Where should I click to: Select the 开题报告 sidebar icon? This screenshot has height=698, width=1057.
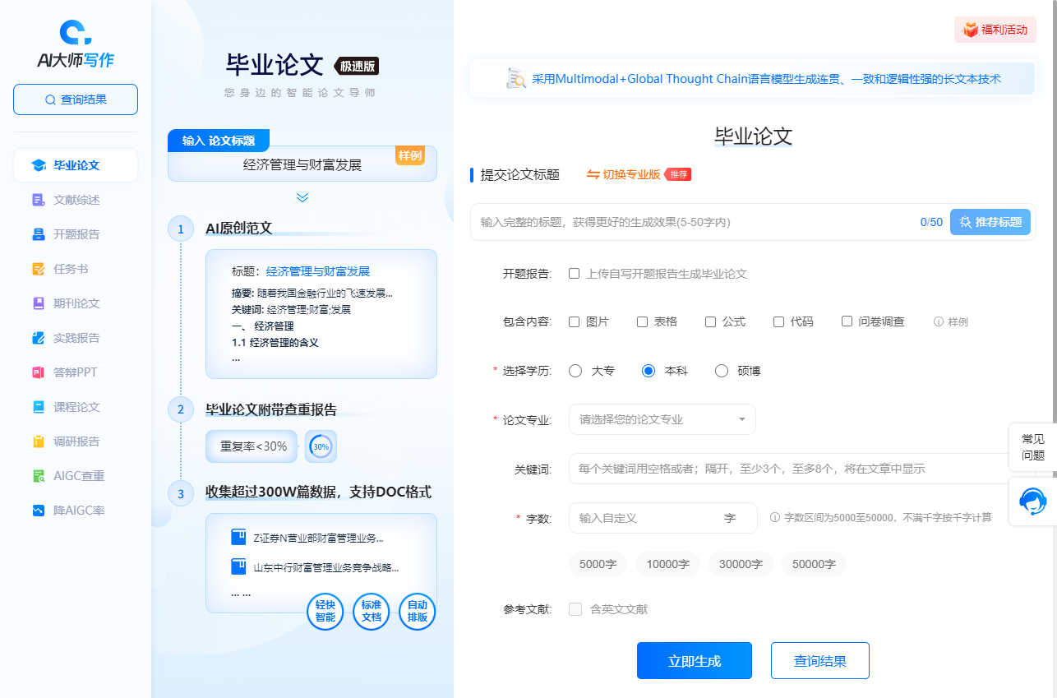38,234
